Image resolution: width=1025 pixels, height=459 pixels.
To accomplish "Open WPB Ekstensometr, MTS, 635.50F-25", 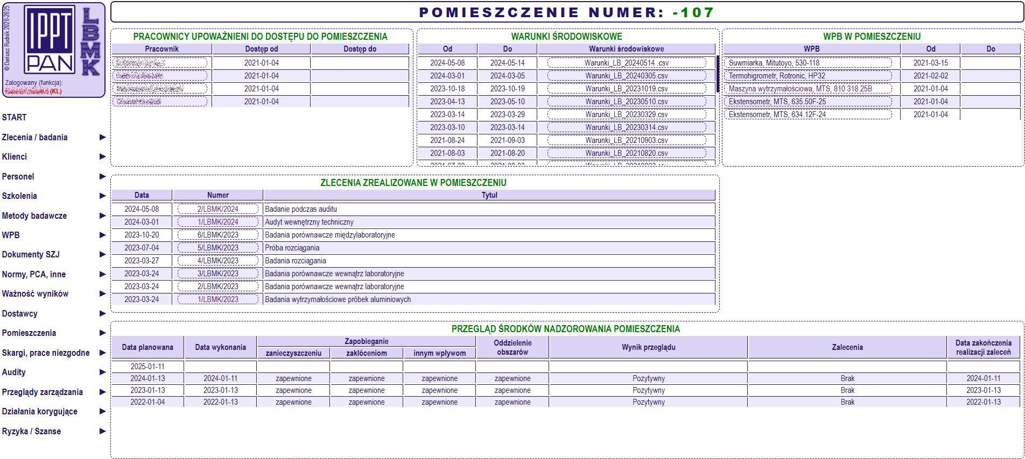I will [x=808, y=102].
